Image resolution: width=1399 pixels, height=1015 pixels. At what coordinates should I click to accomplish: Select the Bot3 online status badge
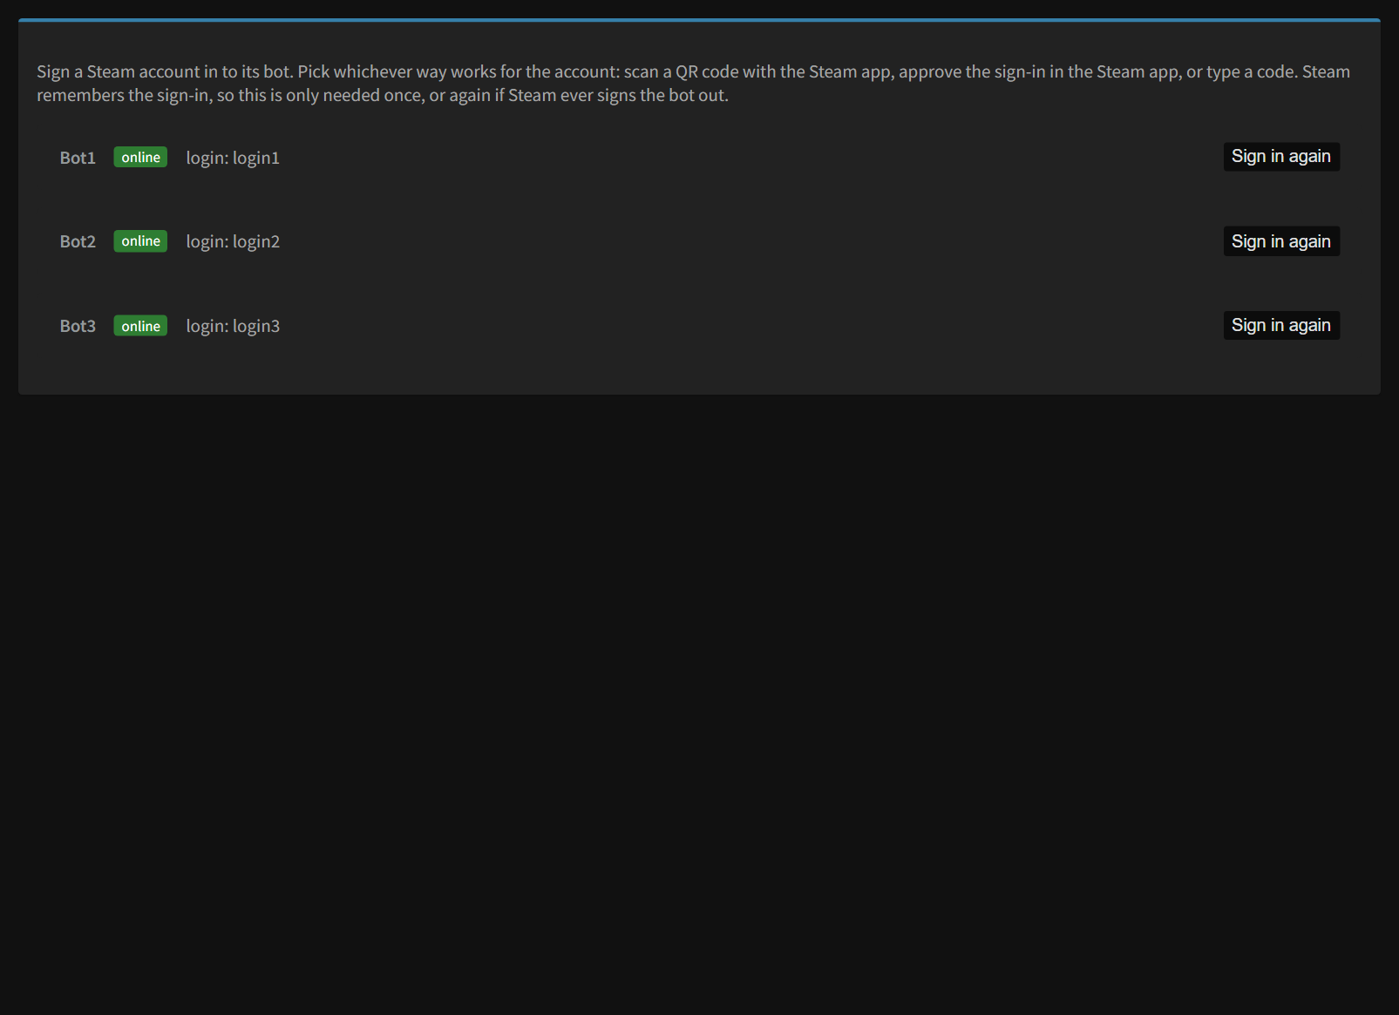pos(140,326)
